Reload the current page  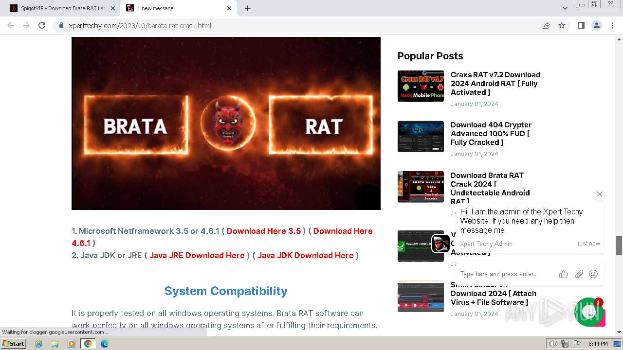pos(42,25)
